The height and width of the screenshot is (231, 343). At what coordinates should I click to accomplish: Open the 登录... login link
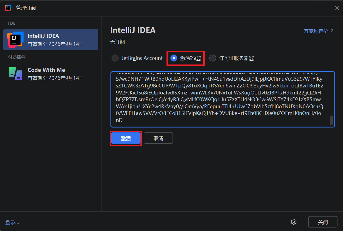pos(12,222)
